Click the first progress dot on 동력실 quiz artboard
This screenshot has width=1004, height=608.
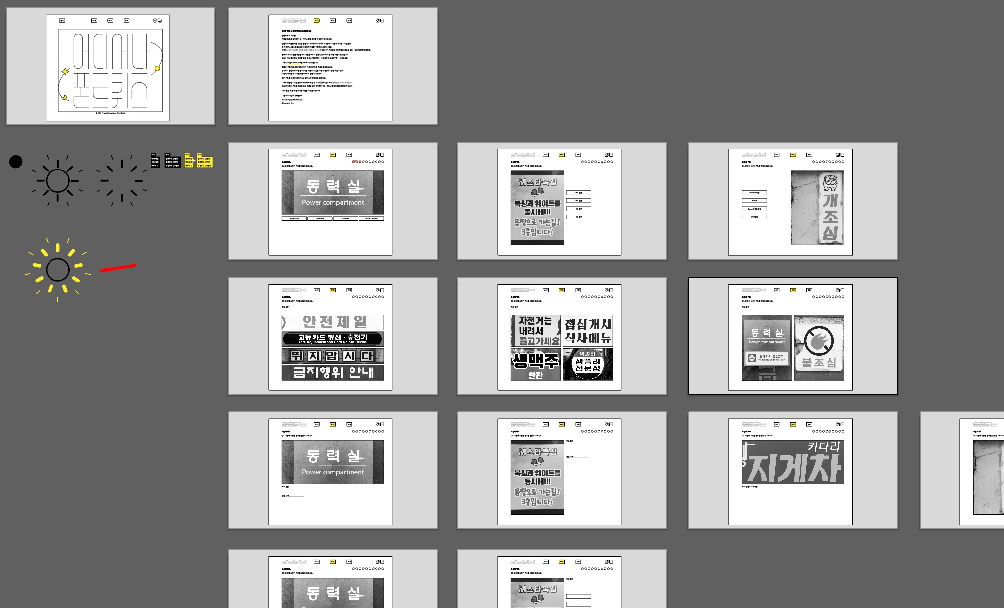354,162
